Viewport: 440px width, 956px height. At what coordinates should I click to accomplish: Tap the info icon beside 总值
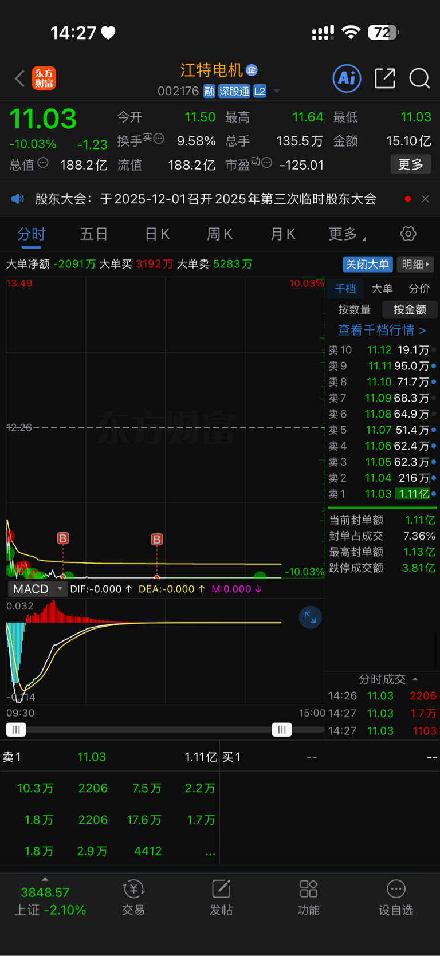[x=43, y=163]
